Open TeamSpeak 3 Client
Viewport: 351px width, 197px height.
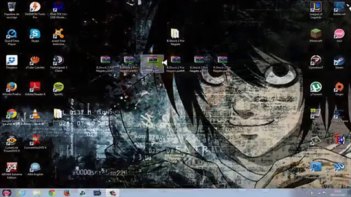[58, 63]
